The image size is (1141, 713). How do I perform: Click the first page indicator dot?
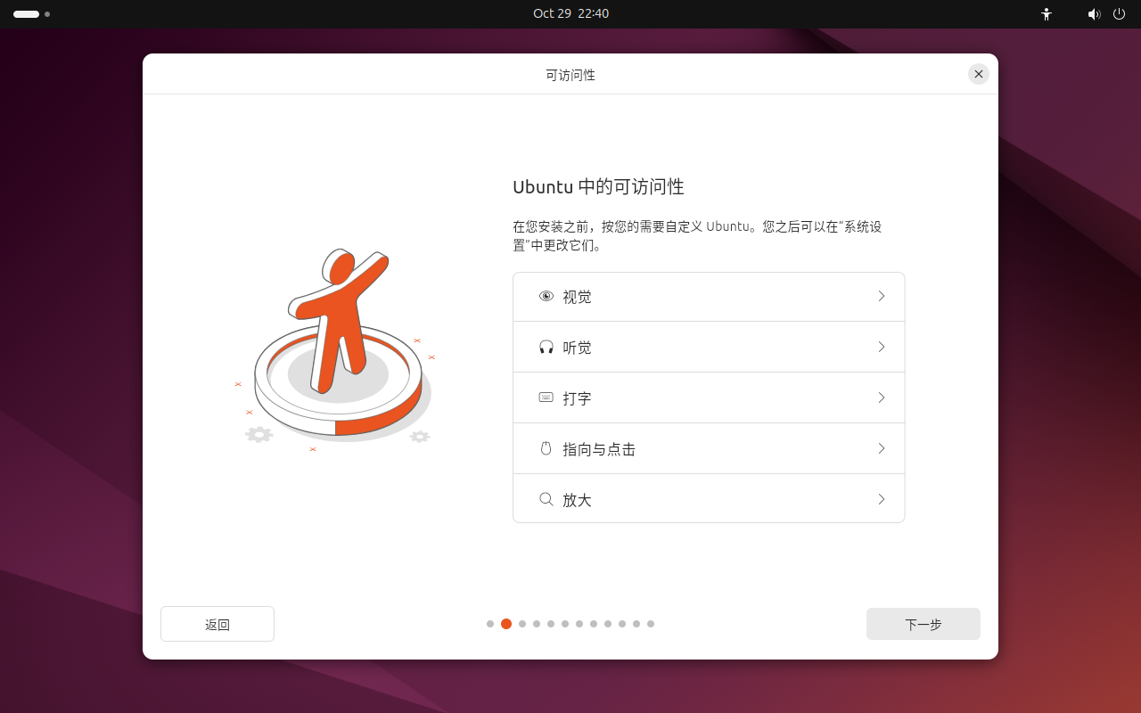[490, 624]
